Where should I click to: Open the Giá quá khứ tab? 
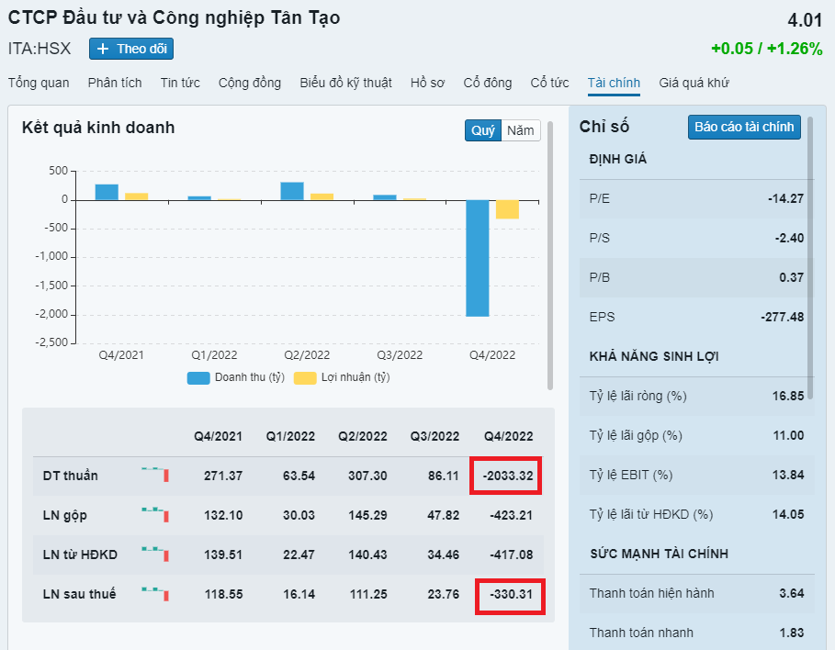tap(694, 83)
